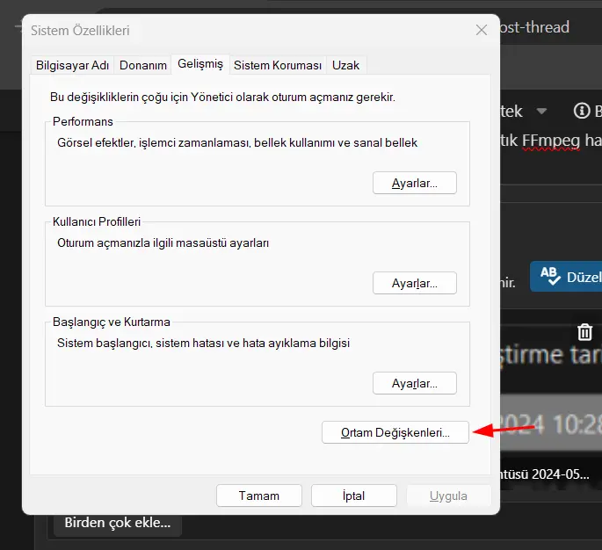Confirm with the Tamam button
The width and height of the screenshot is (602, 550).
point(258,496)
